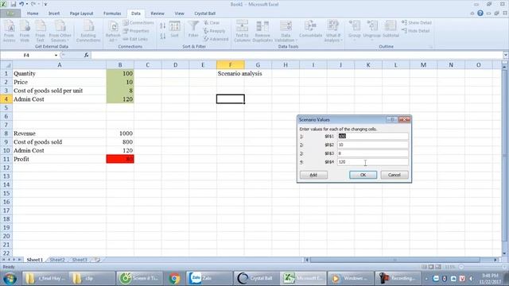This screenshot has height=286, width=509.
Task: Click the zoom slider in status bar
Action: click(x=482, y=267)
